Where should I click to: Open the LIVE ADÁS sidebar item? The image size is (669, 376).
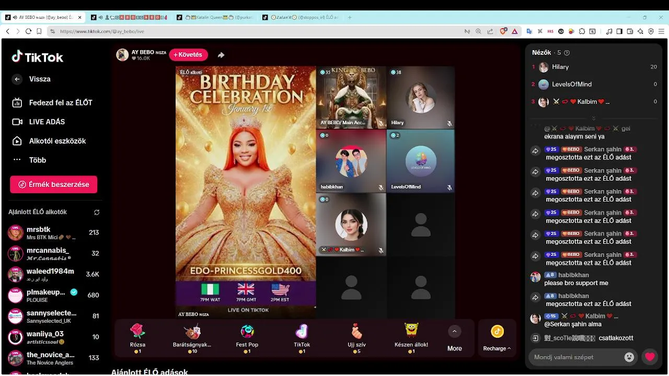(x=39, y=122)
